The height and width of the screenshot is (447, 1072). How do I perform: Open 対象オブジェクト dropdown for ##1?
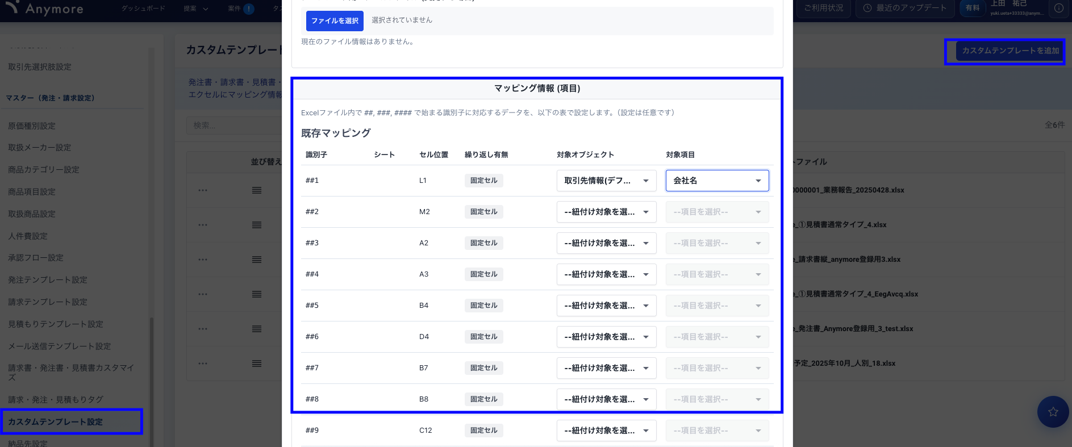click(606, 181)
